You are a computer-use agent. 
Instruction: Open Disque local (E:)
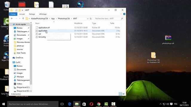[x=23, y=91]
